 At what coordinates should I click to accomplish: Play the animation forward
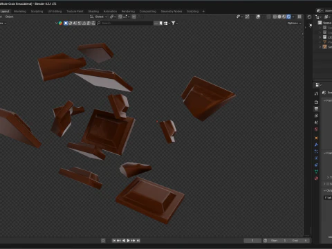129,241
